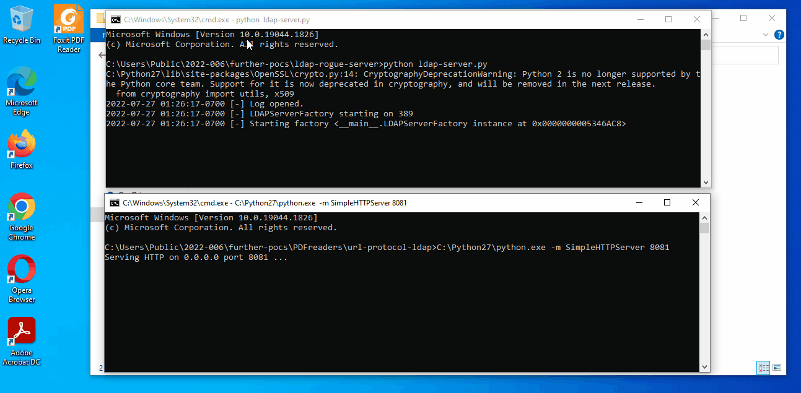Select the Adobe Acrobat DC desktop icon
801x393 pixels.
click(x=22, y=342)
